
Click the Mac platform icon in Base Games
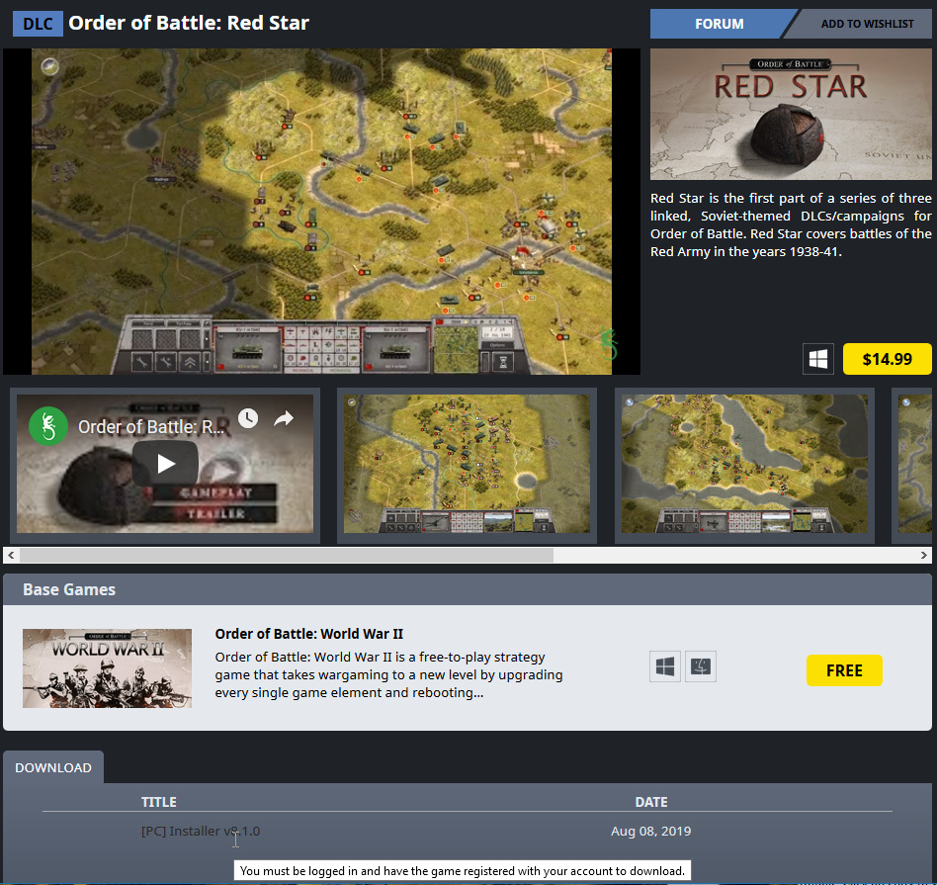(700, 667)
